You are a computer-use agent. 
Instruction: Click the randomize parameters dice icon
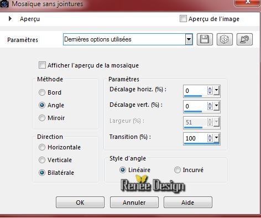pyautogui.click(x=225, y=39)
